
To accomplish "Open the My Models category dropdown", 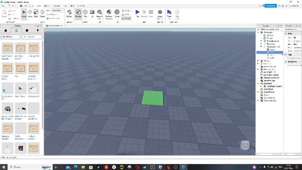I will click(x=11, y=37).
